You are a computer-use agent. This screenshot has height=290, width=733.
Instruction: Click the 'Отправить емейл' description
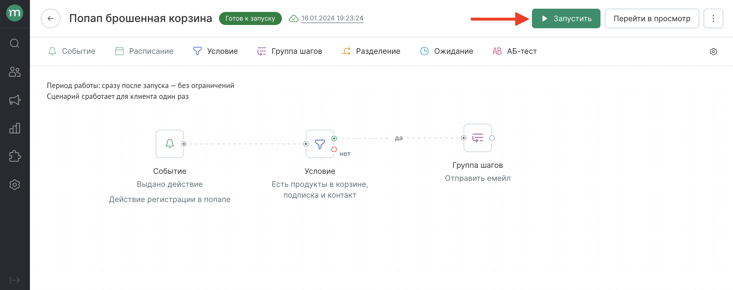click(478, 178)
